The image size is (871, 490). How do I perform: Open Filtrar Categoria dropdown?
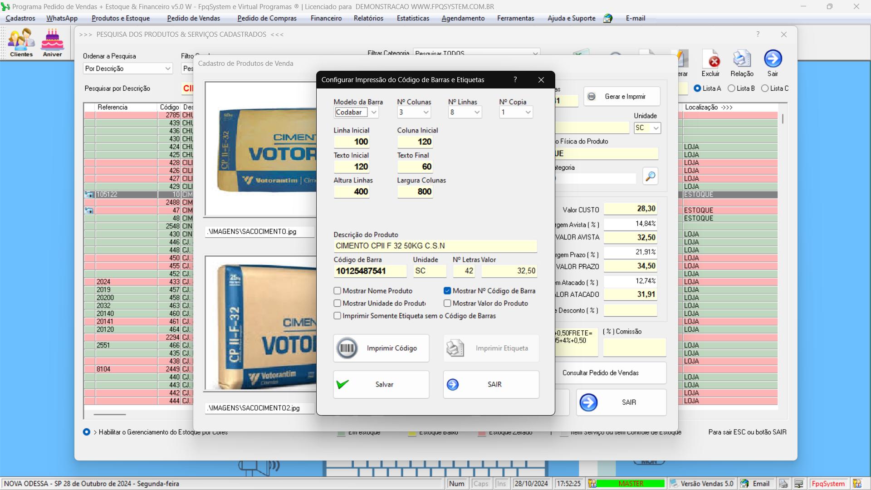476,54
